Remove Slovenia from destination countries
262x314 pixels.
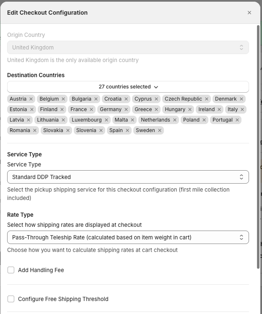click(101, 130)
